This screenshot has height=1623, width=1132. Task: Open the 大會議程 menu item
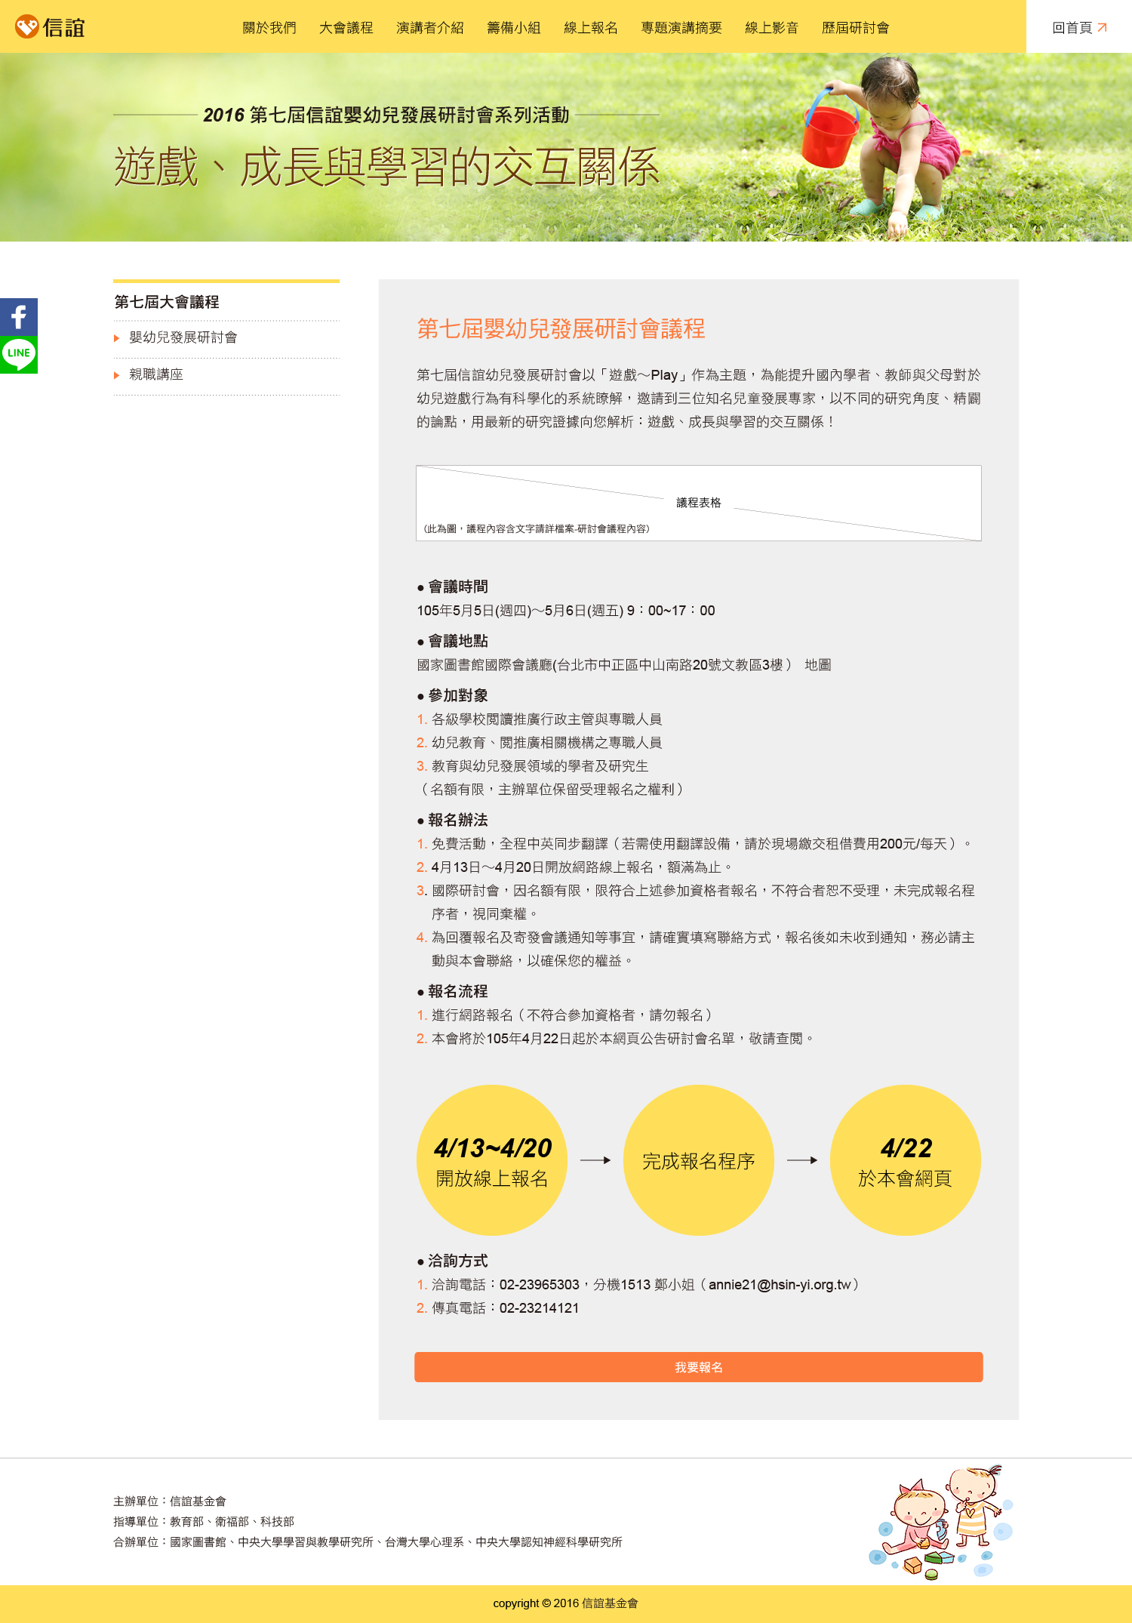coord(346,28)
